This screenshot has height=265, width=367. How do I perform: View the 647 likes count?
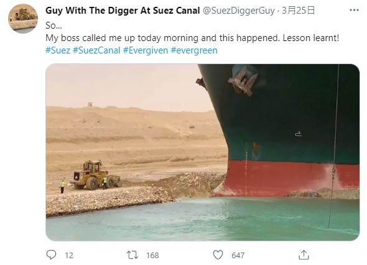tap(238, 256)
